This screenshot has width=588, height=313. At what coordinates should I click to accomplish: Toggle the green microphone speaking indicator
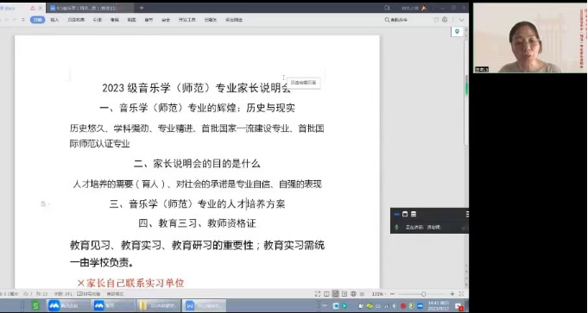point(396,228)
